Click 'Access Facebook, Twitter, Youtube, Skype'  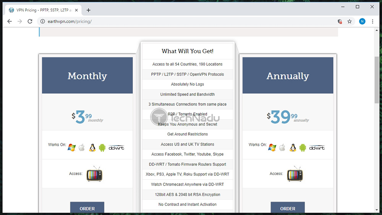[x=187, y=154]
